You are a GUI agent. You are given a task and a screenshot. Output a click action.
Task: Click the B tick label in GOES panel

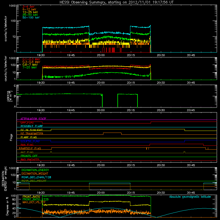click(15, 96)
